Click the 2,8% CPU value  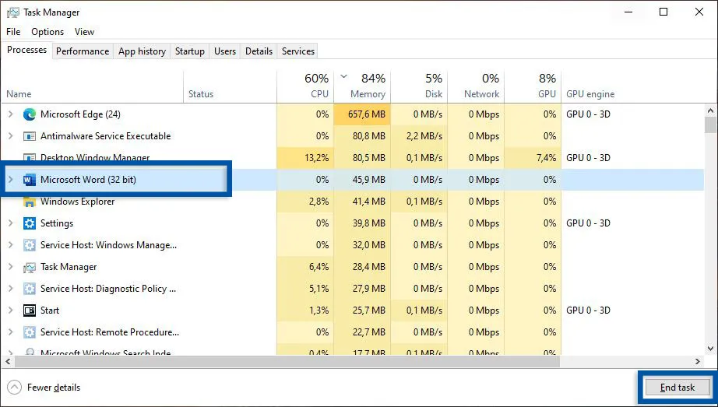[x=319, y=202]
